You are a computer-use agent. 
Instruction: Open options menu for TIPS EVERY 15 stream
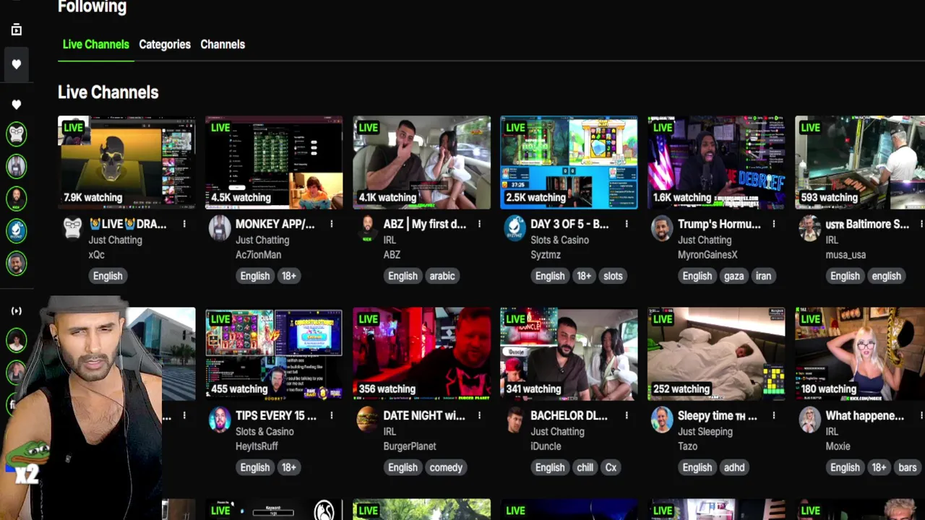332,415
